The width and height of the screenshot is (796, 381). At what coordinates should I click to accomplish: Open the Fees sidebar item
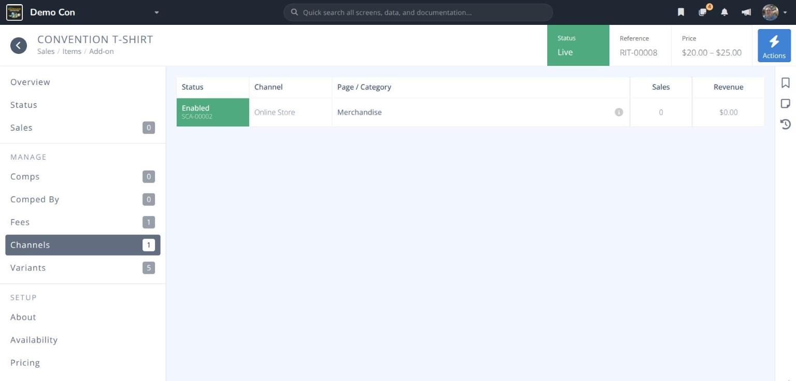coord(83,222)
